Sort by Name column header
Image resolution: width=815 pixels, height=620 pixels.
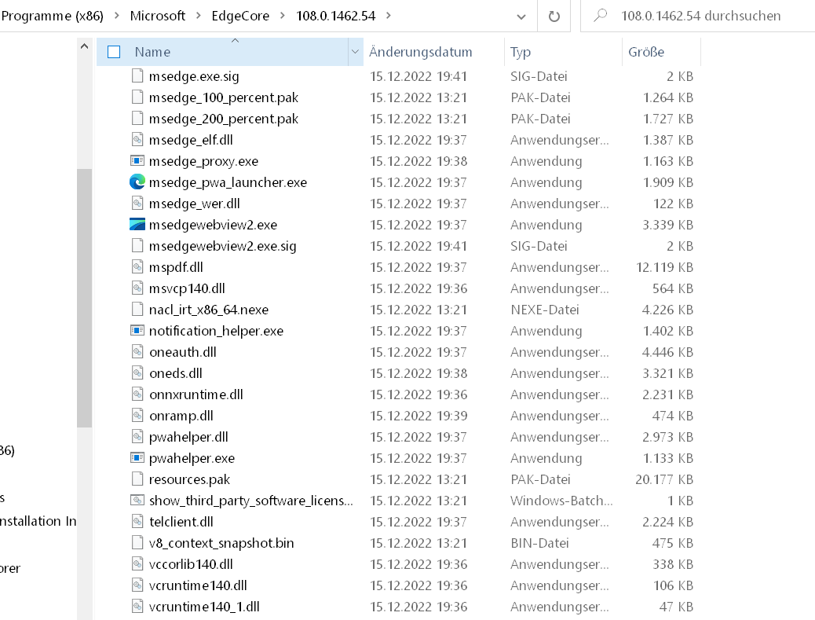152,52
